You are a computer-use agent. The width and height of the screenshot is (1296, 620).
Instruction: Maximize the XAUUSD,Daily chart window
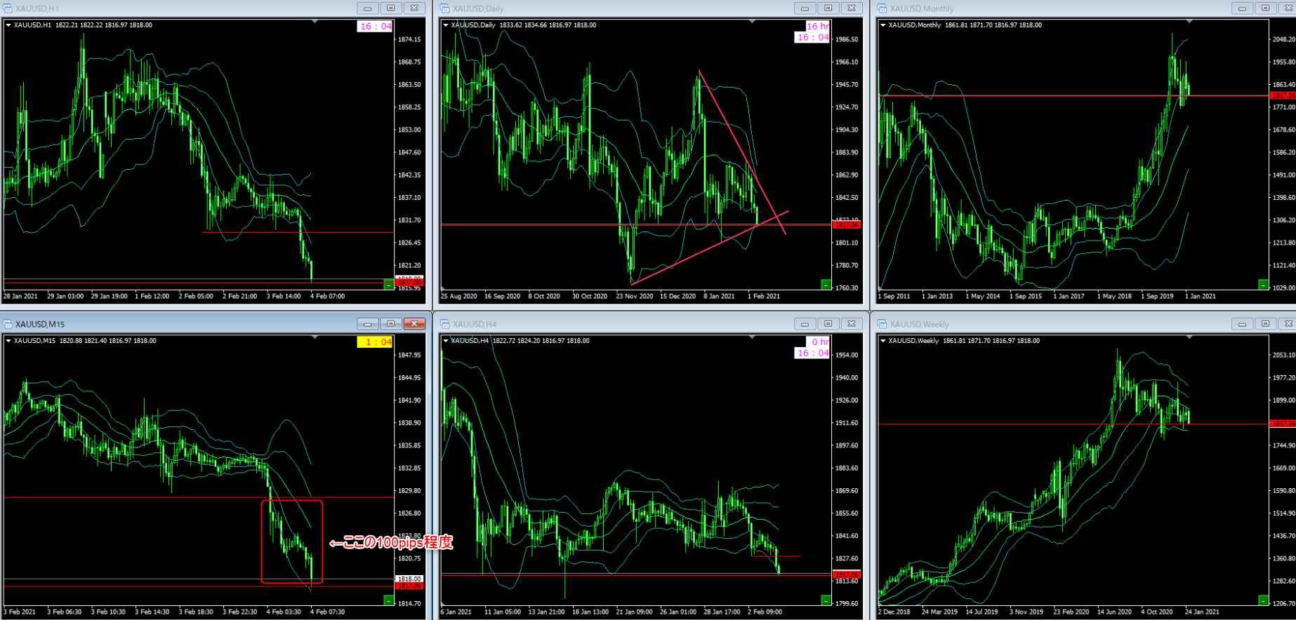point(828,8)
